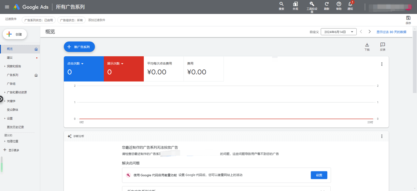Click 您最近制作的广告系列无法投放广告 heading
This screenshot has height=191, width=417.
(x=150, y=148)
